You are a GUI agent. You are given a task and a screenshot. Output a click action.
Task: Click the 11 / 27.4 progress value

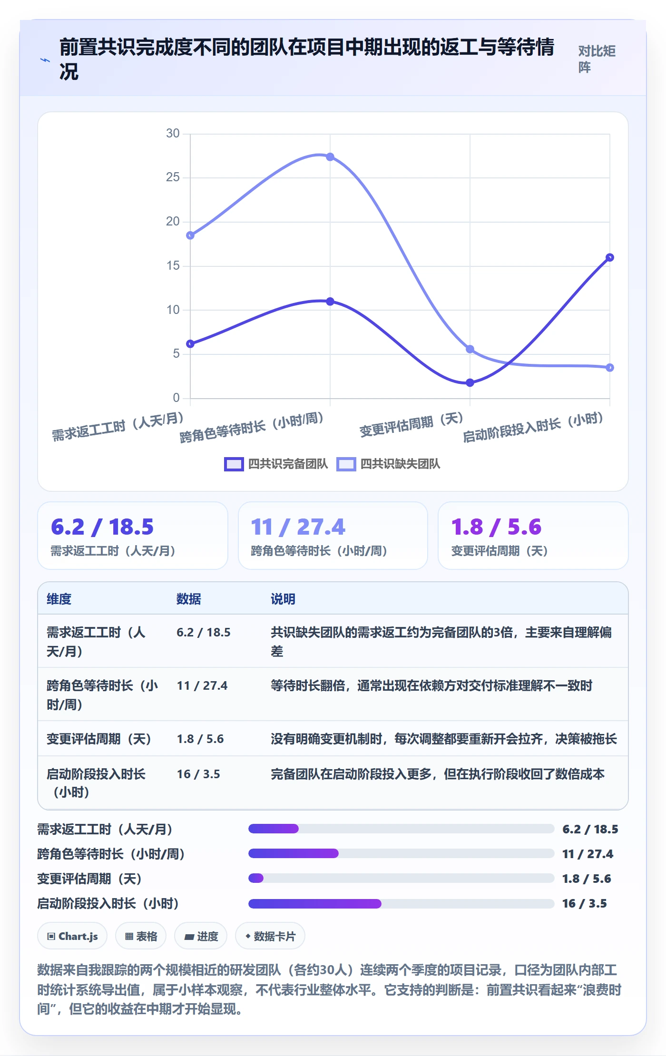(588, 854)
